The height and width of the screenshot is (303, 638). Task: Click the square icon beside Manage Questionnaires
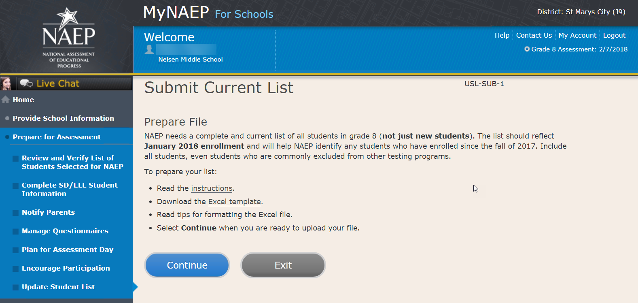[x=15, y=231]
